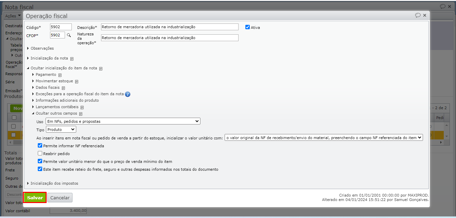Click the Descrição text field
456x218 pixels.
tap(170, 27)
